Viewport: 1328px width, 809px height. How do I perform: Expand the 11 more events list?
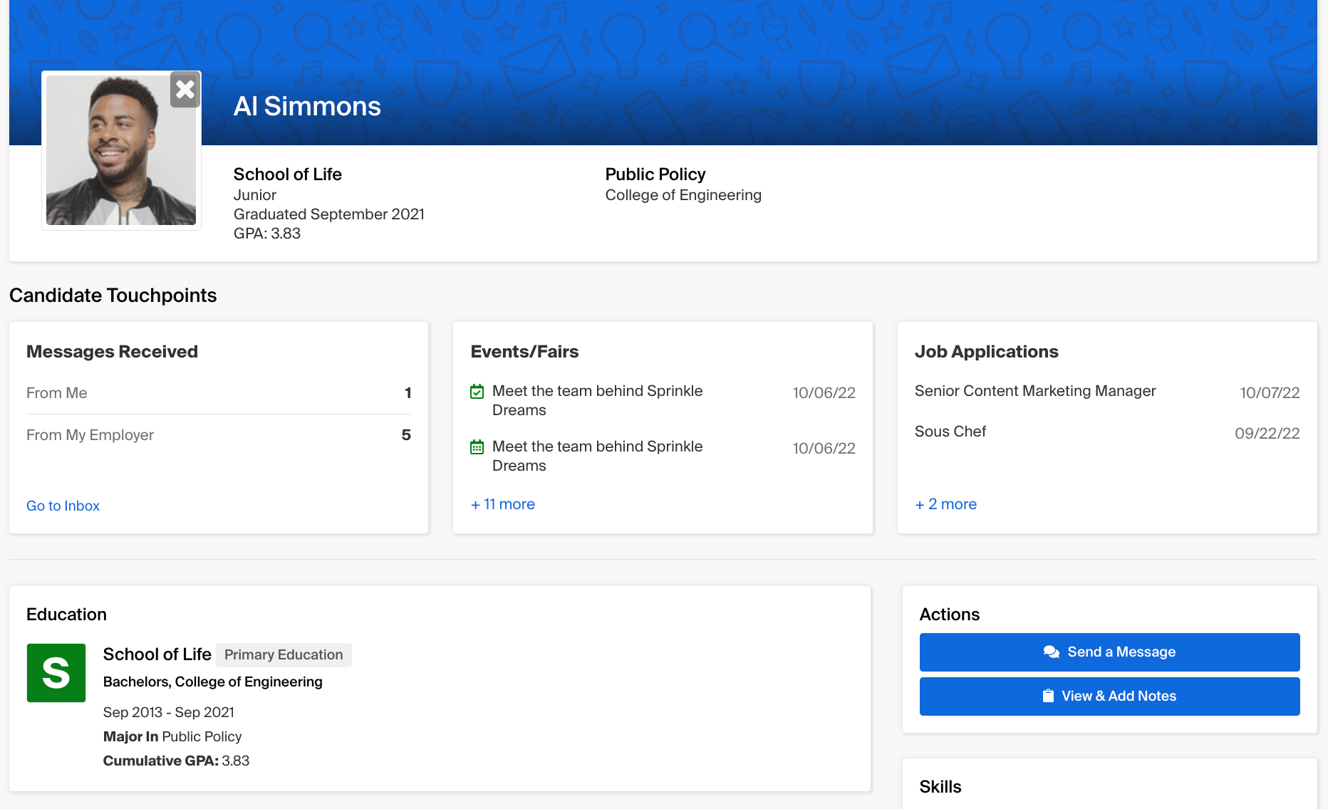502,504
